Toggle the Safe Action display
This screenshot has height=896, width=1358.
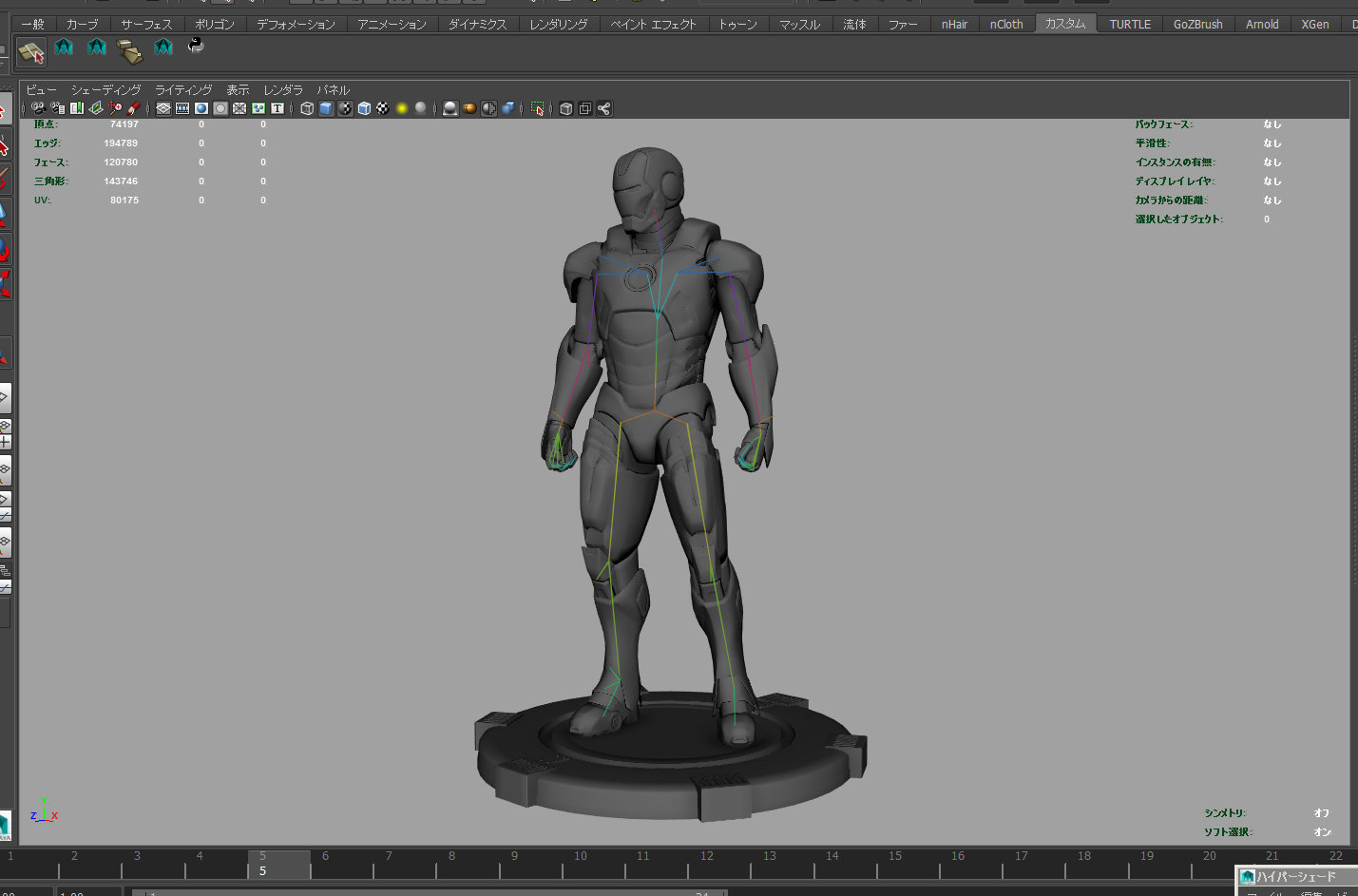click(258, 108)
